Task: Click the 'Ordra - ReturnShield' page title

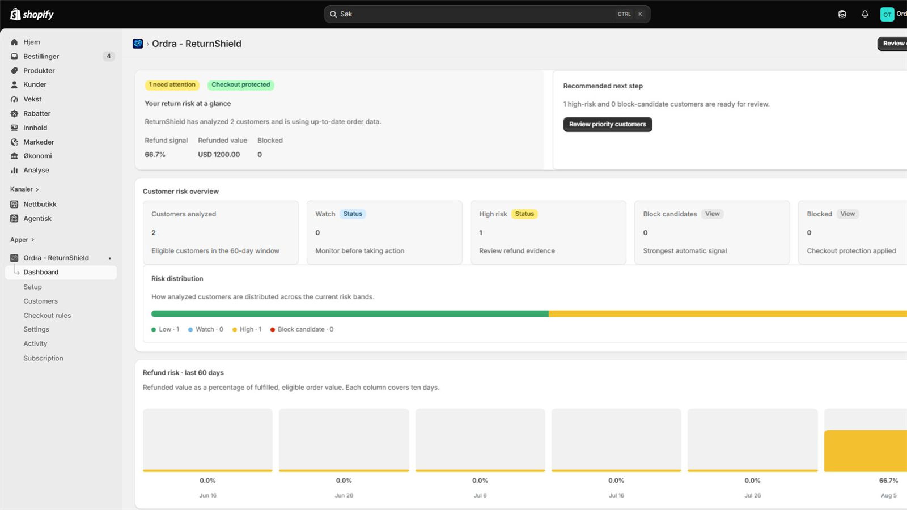Action: point(197,44)
